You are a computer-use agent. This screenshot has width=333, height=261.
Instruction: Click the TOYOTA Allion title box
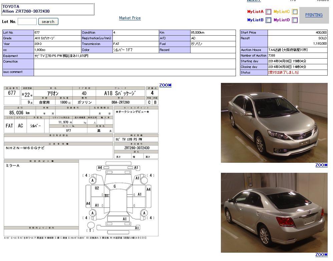pos(48,9)
